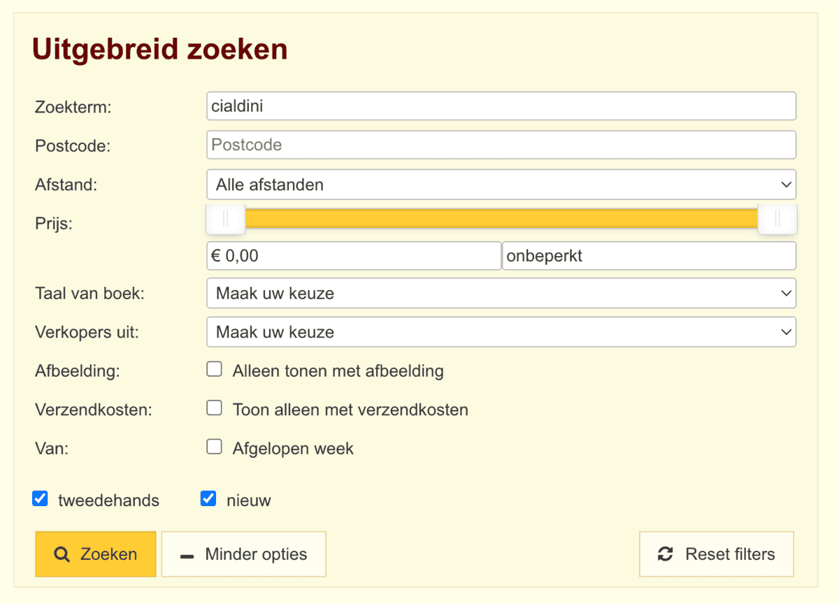Click the minus icon beside Minder opties
Image resolution: width=839 pixels, height=604 pixels.
click(187, 556)
